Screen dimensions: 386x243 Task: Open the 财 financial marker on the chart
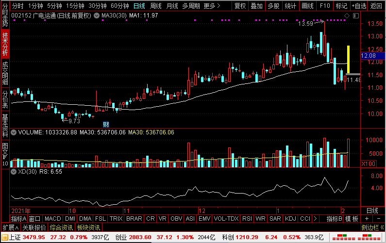click(106, 125)
